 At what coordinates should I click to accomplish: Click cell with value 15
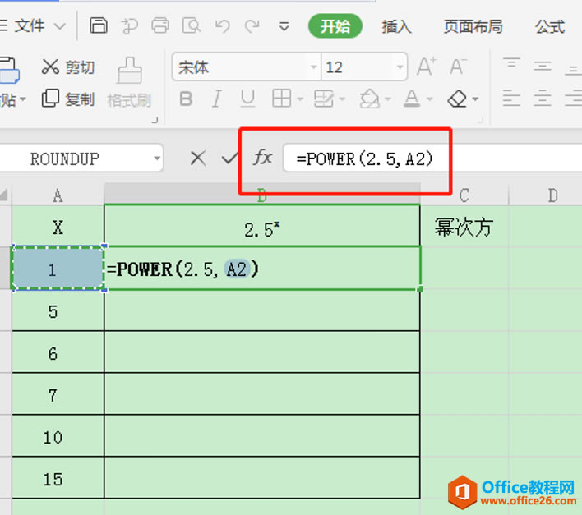pyautogui.click(x=58, y=478)
